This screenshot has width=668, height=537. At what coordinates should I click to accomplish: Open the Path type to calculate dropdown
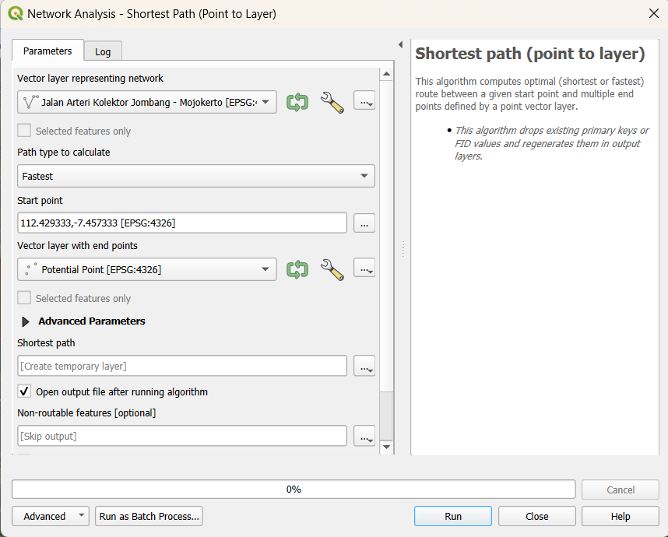point(195,176)
